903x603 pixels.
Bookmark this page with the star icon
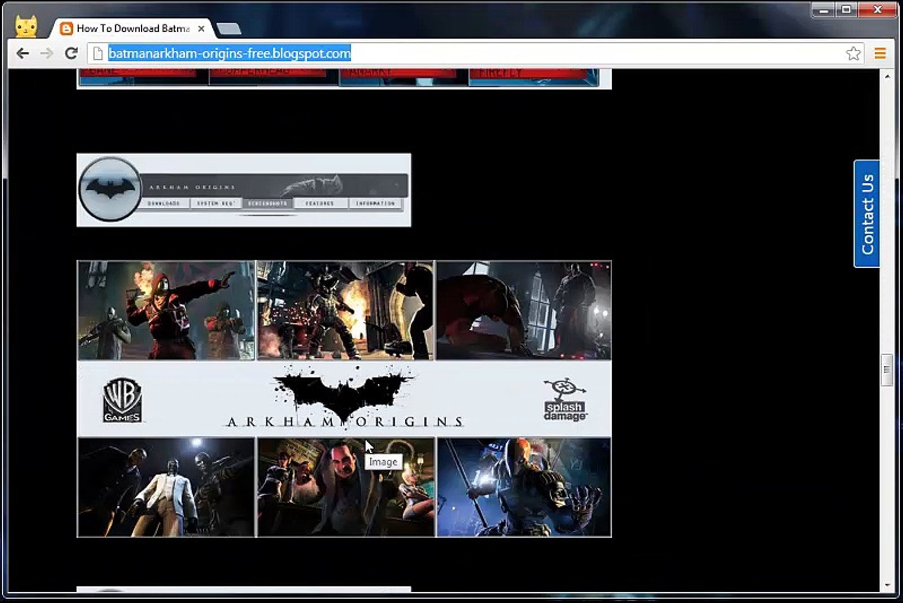click(853, 54)
